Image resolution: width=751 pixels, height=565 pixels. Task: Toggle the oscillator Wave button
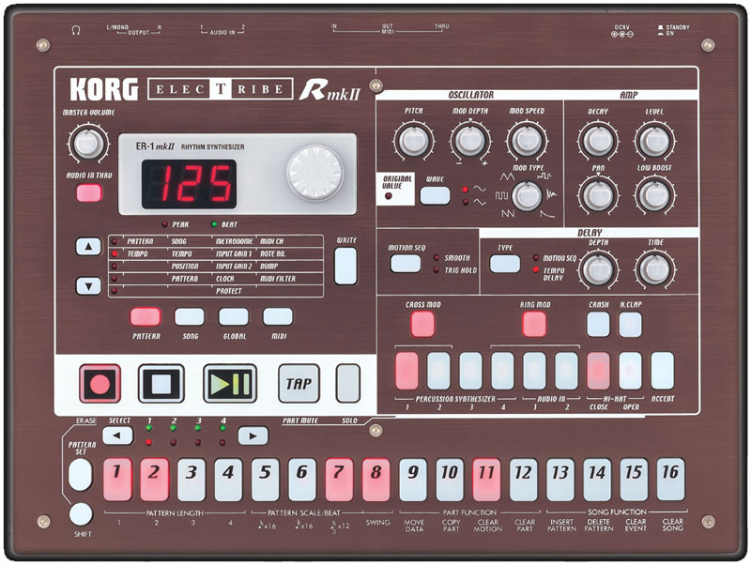[x=435, y=195]
